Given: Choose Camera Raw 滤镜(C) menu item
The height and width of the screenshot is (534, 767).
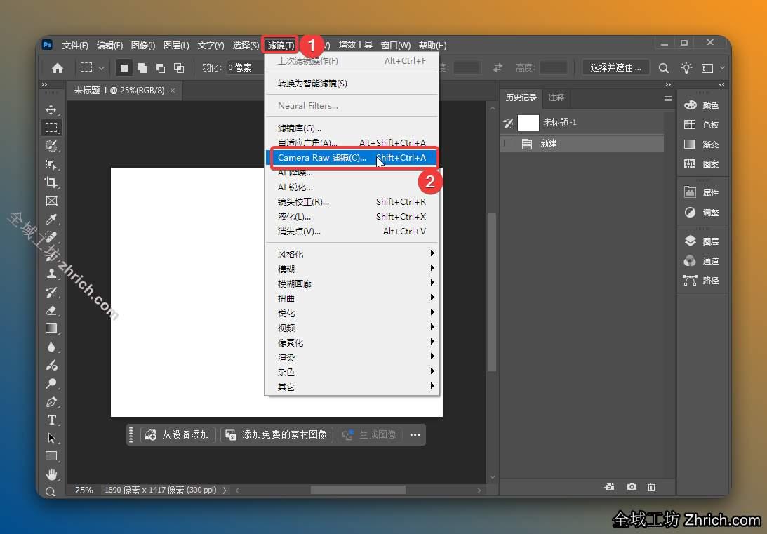Looking at the screenshot, I should click(x=352, y=157).
